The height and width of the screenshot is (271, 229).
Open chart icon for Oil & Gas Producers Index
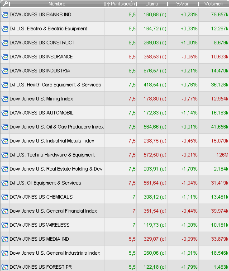[5, 127]
